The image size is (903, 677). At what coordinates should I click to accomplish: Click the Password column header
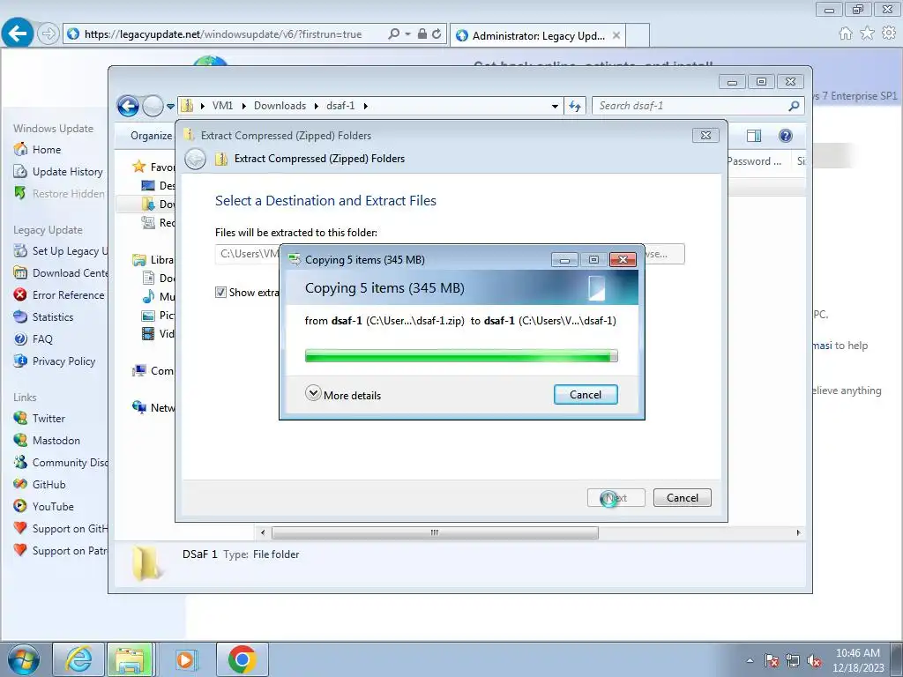tap(753, 162)
